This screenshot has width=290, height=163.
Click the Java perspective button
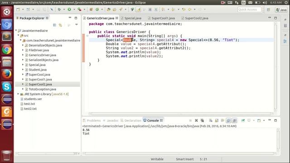(x=281, y=10)
